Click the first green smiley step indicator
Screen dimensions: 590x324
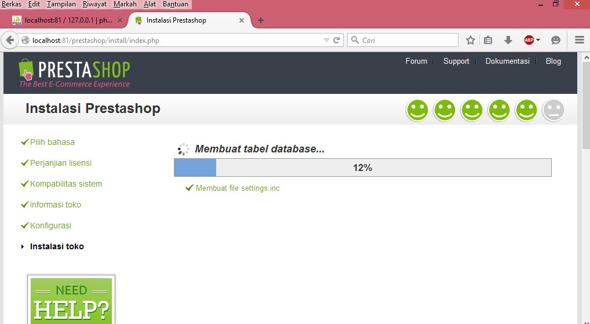(x=417, y=110)
